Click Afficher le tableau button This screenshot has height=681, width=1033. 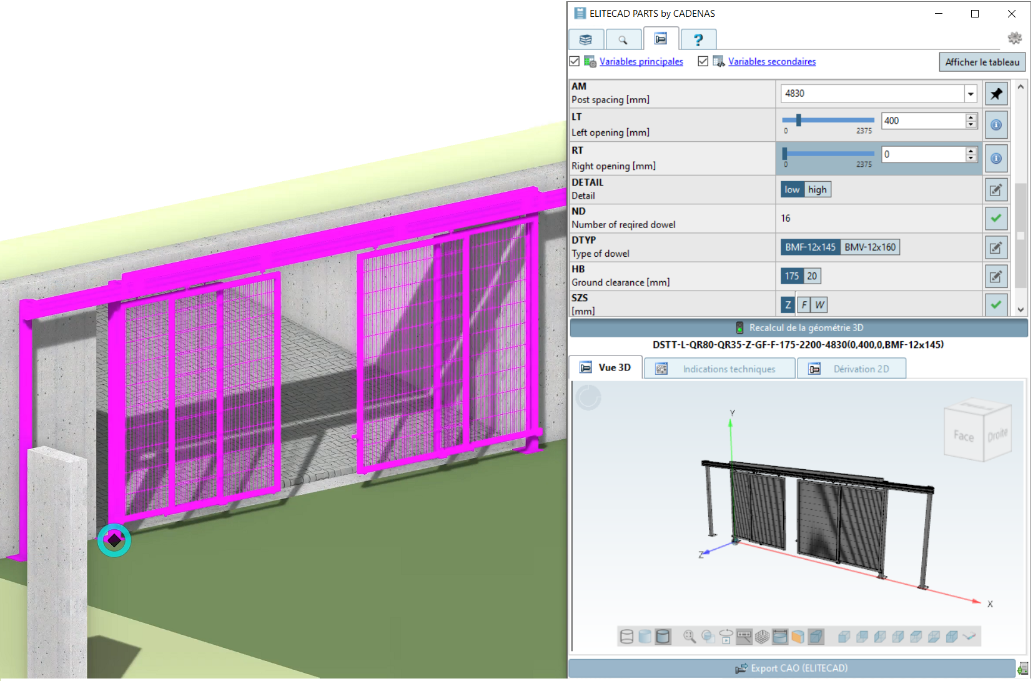coord(982,62)
